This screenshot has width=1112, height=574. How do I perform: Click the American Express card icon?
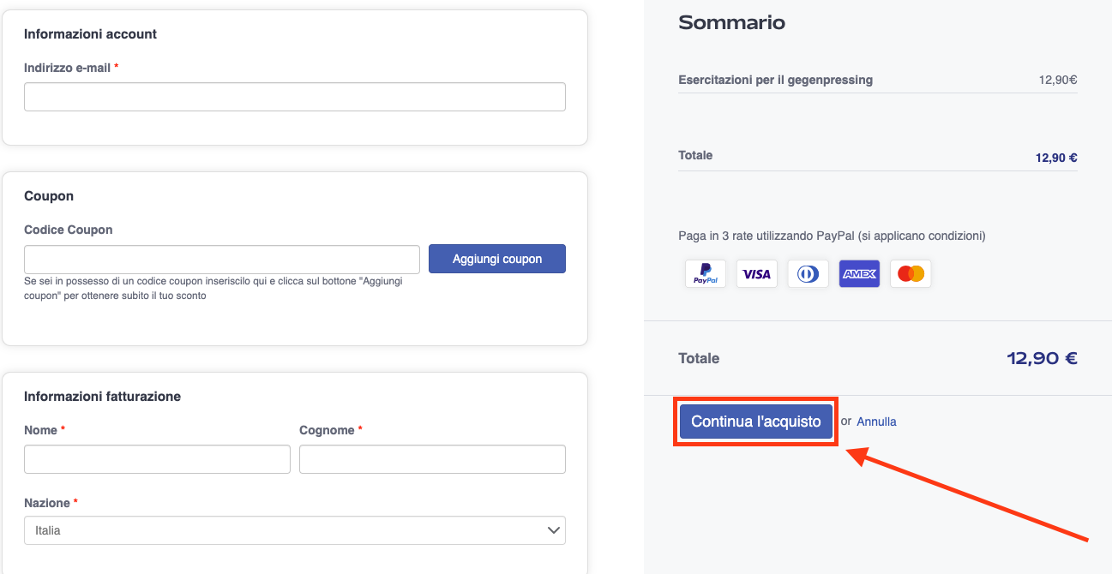(859, 274)
